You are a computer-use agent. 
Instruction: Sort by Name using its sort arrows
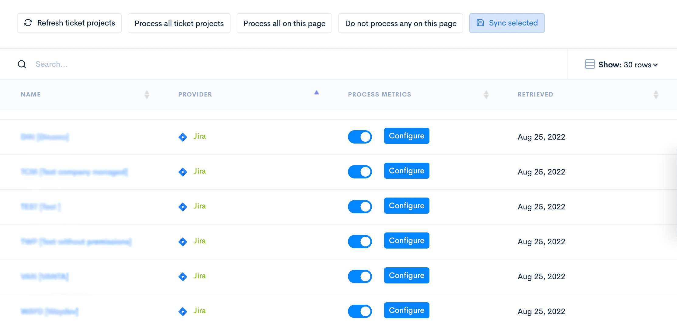pos(147,95)
